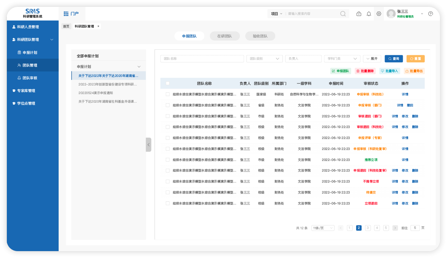Open the 学科门类 filter dropdown

(x=342, y=59)
